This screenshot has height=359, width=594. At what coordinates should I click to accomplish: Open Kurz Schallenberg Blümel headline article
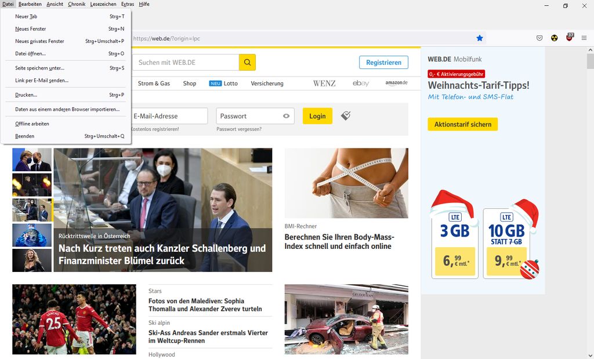coord(162,255)
